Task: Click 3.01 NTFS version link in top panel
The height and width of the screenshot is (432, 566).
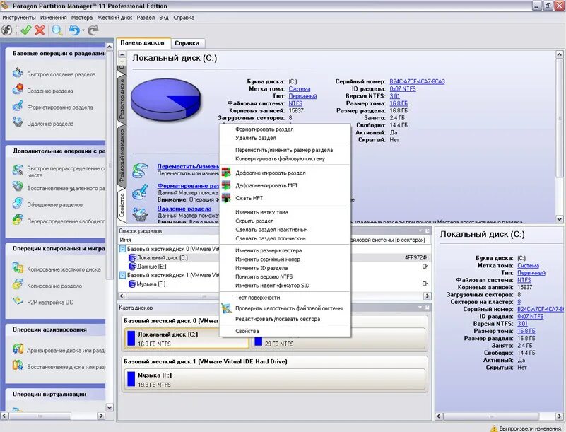Action: tap(394, 95)
